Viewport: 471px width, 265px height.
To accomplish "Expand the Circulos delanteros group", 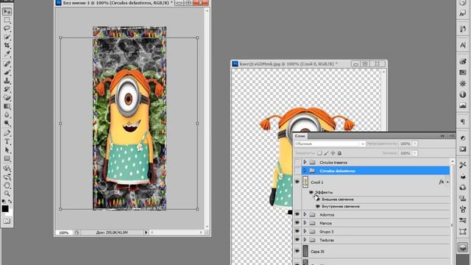I will coord(305,171).
